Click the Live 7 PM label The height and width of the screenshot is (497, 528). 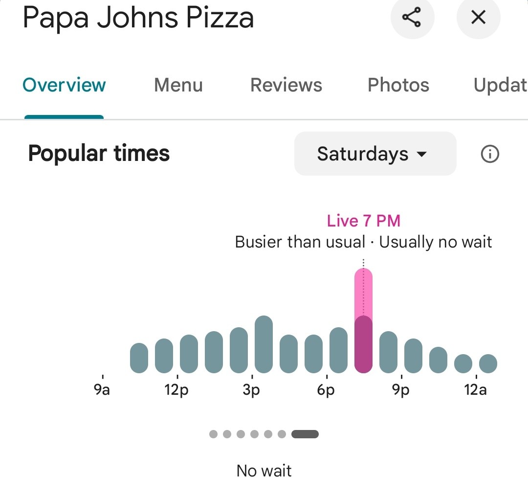pos(363,221)
